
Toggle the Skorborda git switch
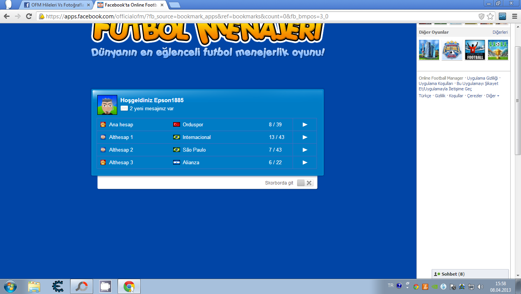(x=305, y=183)
